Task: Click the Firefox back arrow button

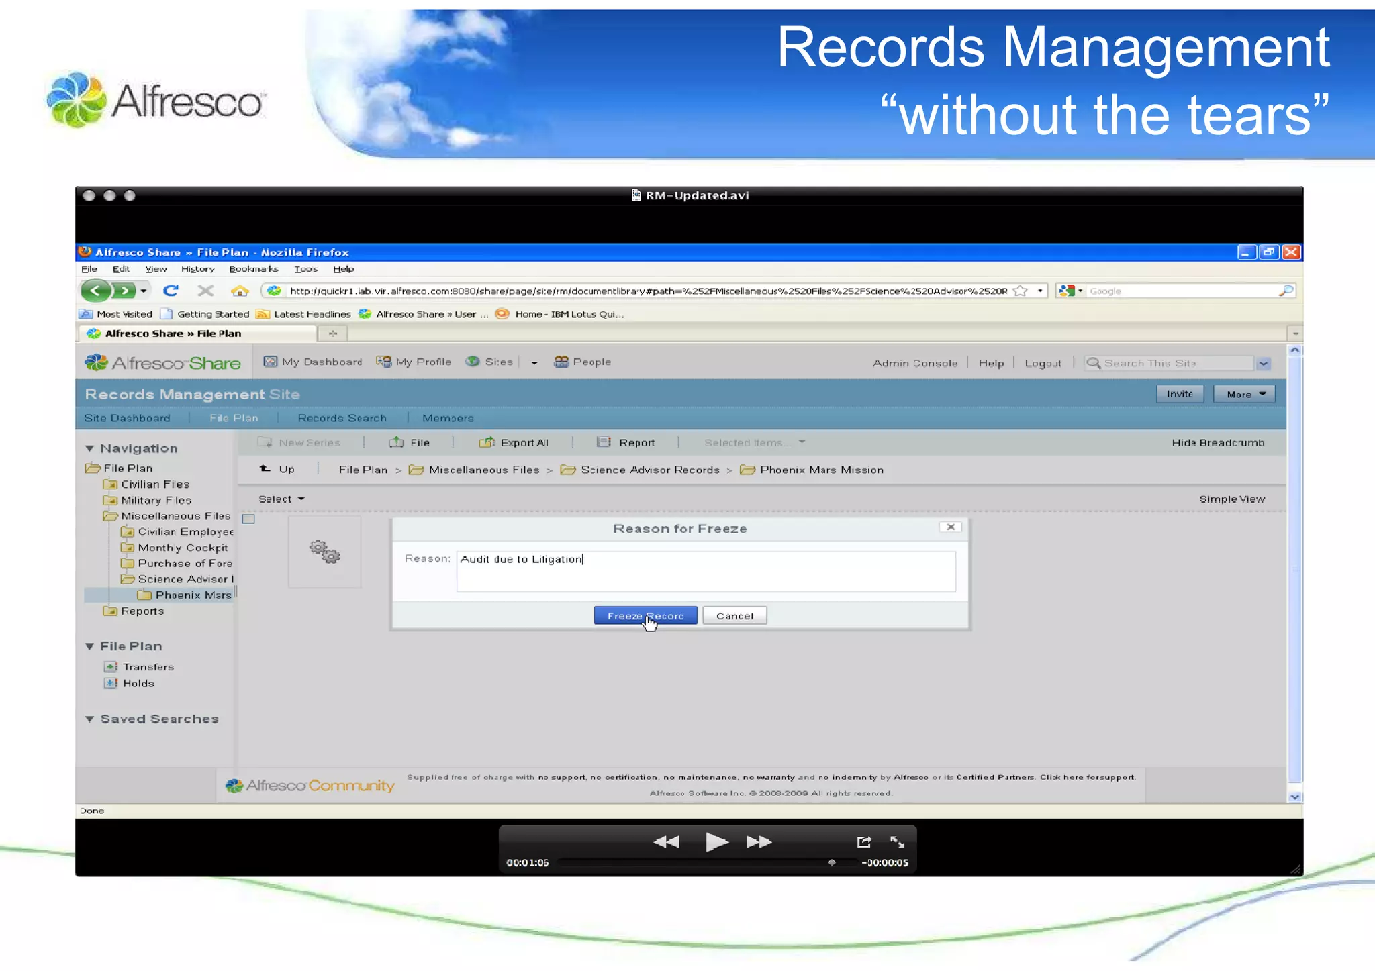Action: (x=96, y=291)
